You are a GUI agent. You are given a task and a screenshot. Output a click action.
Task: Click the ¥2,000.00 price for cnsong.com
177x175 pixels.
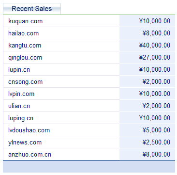(156, 82)
